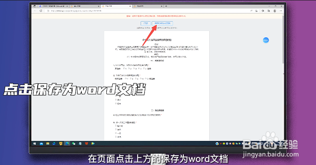316x165 pixels.
Task: Click the blue floating round button at right
Action: 266,40
